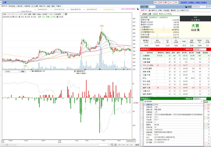
Task: Tick the checkbox of the row with 233.29
Action: tap(141, 75)
